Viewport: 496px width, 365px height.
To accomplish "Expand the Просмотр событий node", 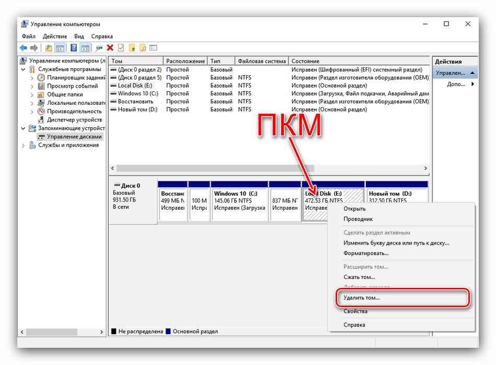I will point(32,86).
